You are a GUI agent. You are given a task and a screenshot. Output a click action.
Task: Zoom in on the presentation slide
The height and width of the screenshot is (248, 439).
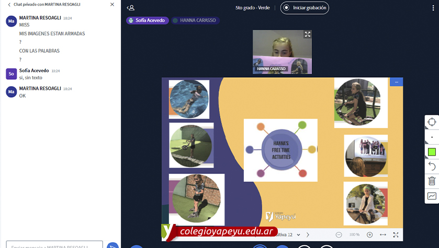click(x=370, y=235)
